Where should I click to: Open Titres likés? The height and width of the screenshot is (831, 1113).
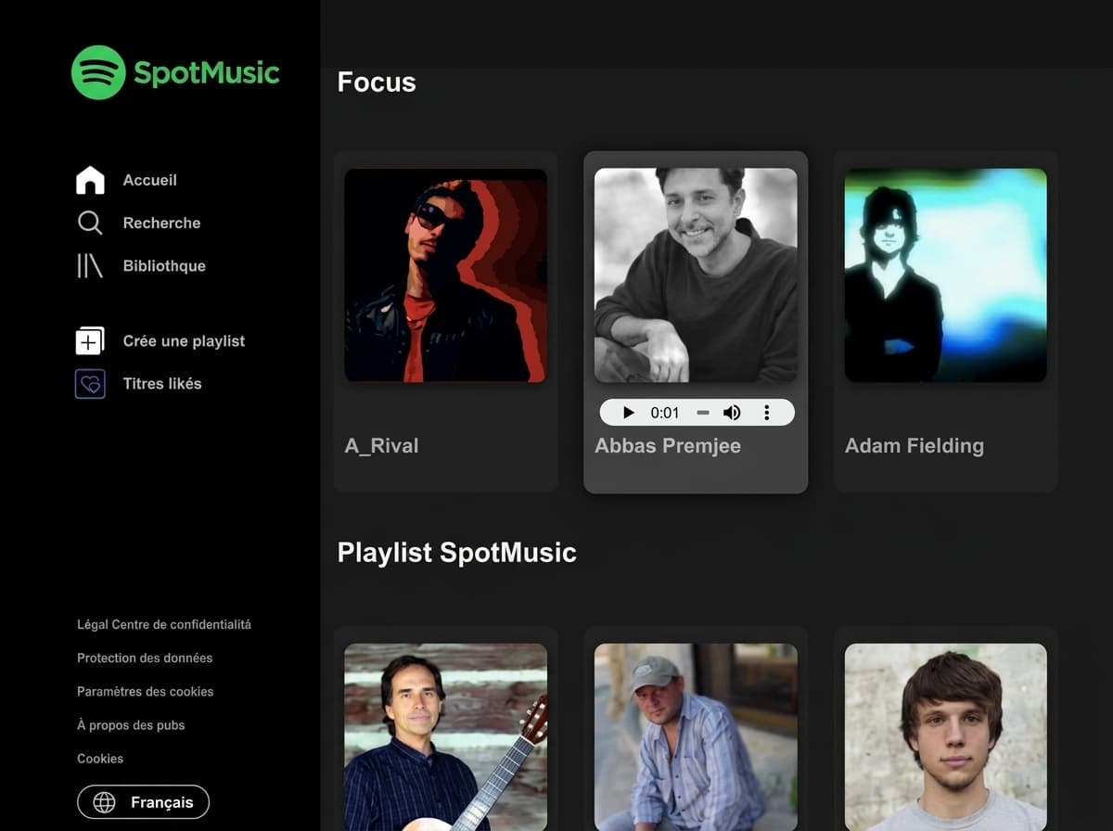[162, 383]
